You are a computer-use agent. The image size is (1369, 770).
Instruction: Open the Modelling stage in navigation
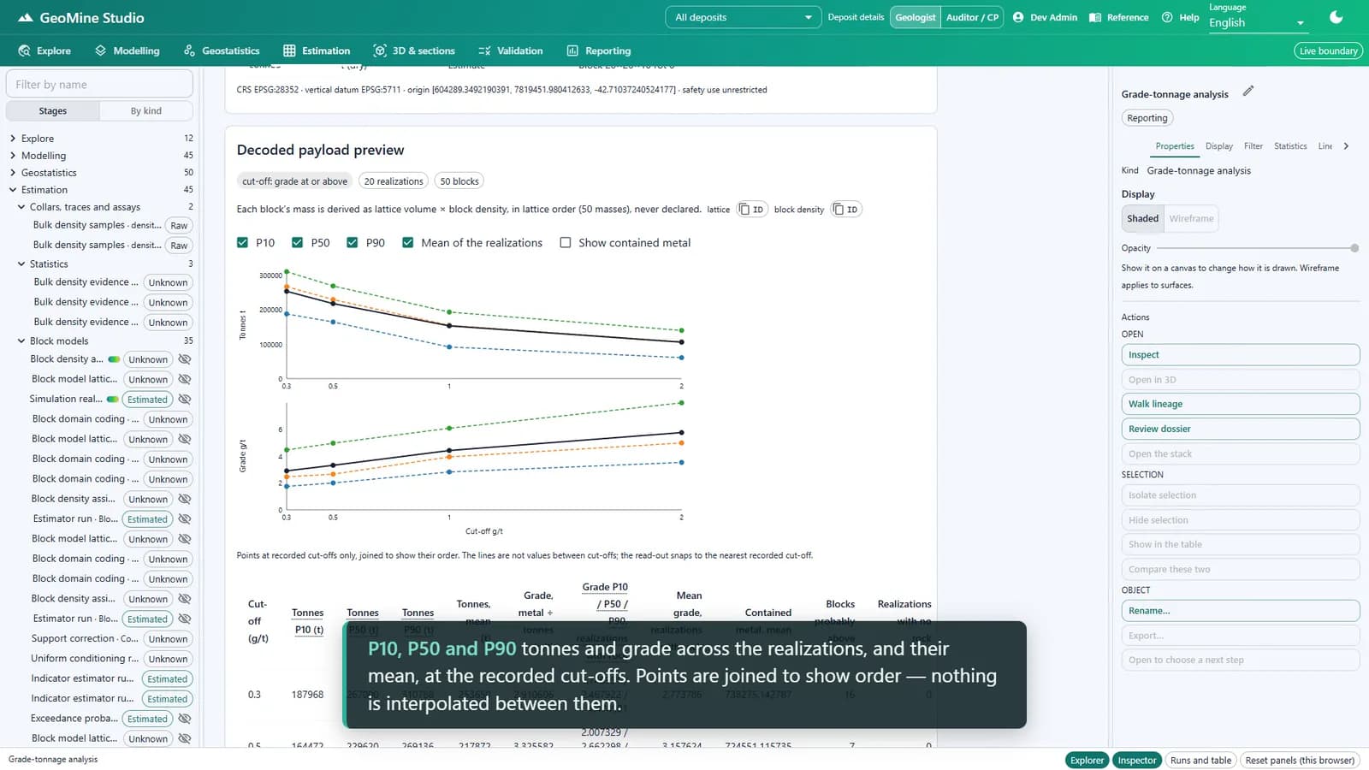point(127,50)
